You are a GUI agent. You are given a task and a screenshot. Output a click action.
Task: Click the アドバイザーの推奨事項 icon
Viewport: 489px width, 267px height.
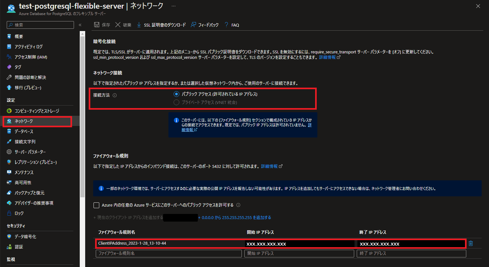tap(9, 203)
